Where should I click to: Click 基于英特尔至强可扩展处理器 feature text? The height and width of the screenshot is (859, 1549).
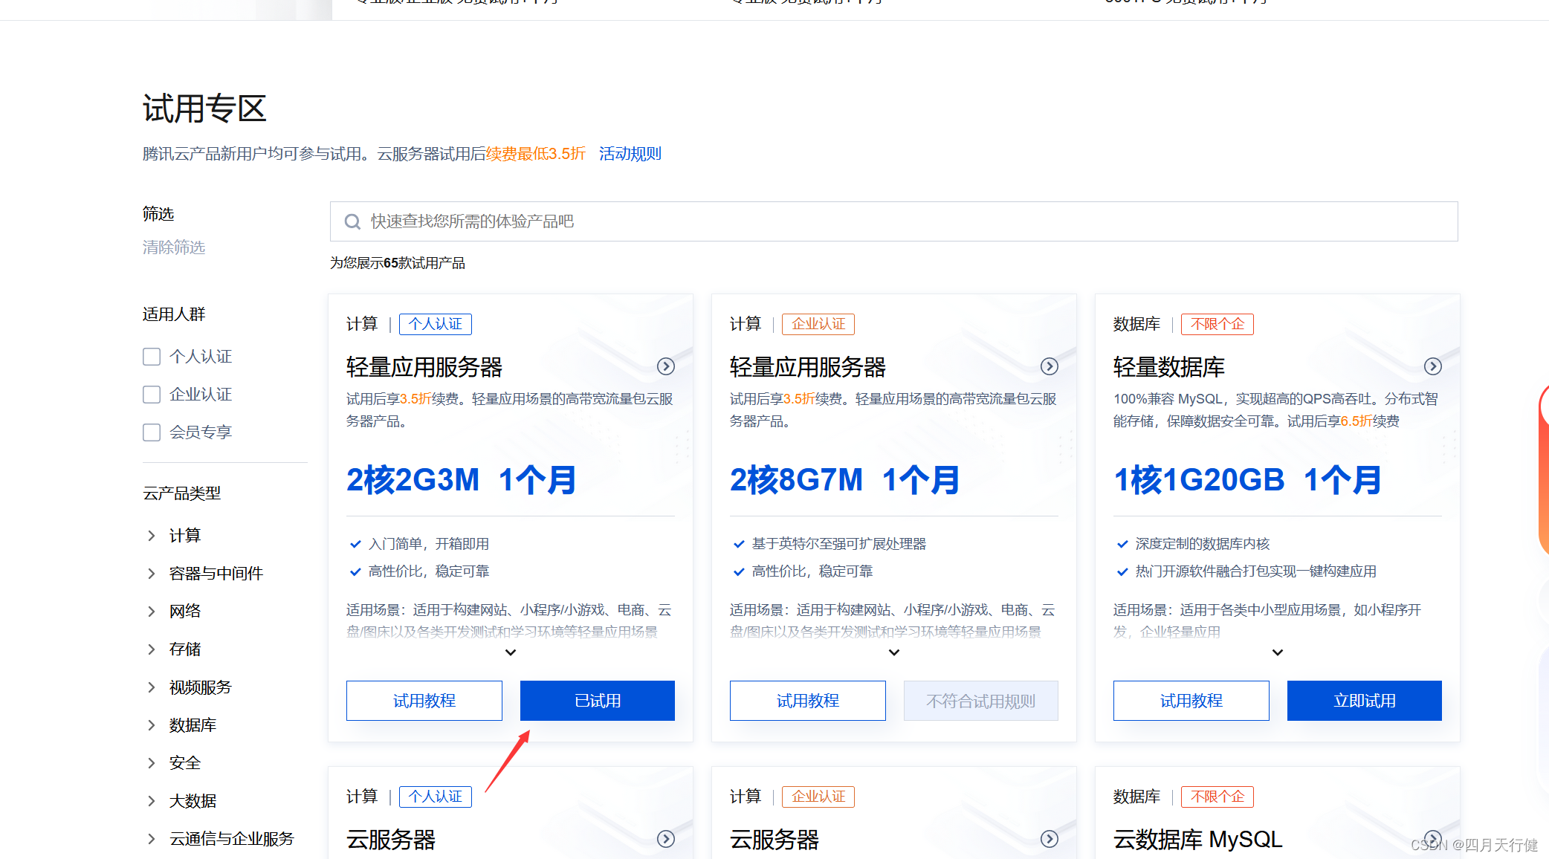pos(839,544)
